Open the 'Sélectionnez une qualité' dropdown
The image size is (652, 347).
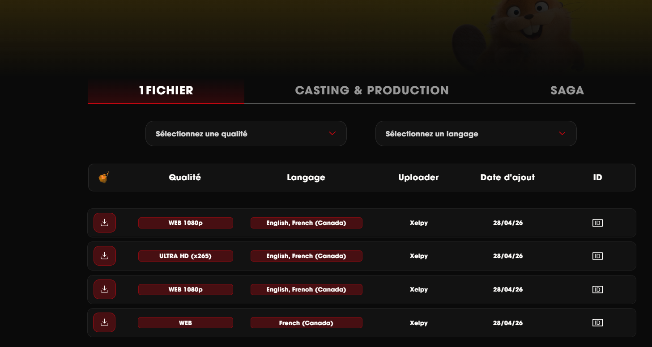coord(246,134)
